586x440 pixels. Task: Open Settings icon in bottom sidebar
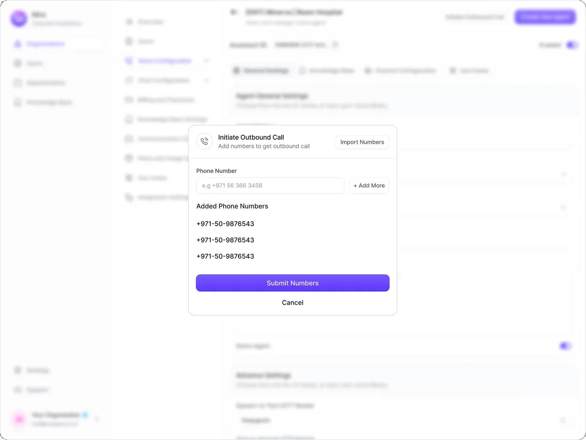(18, 370)
